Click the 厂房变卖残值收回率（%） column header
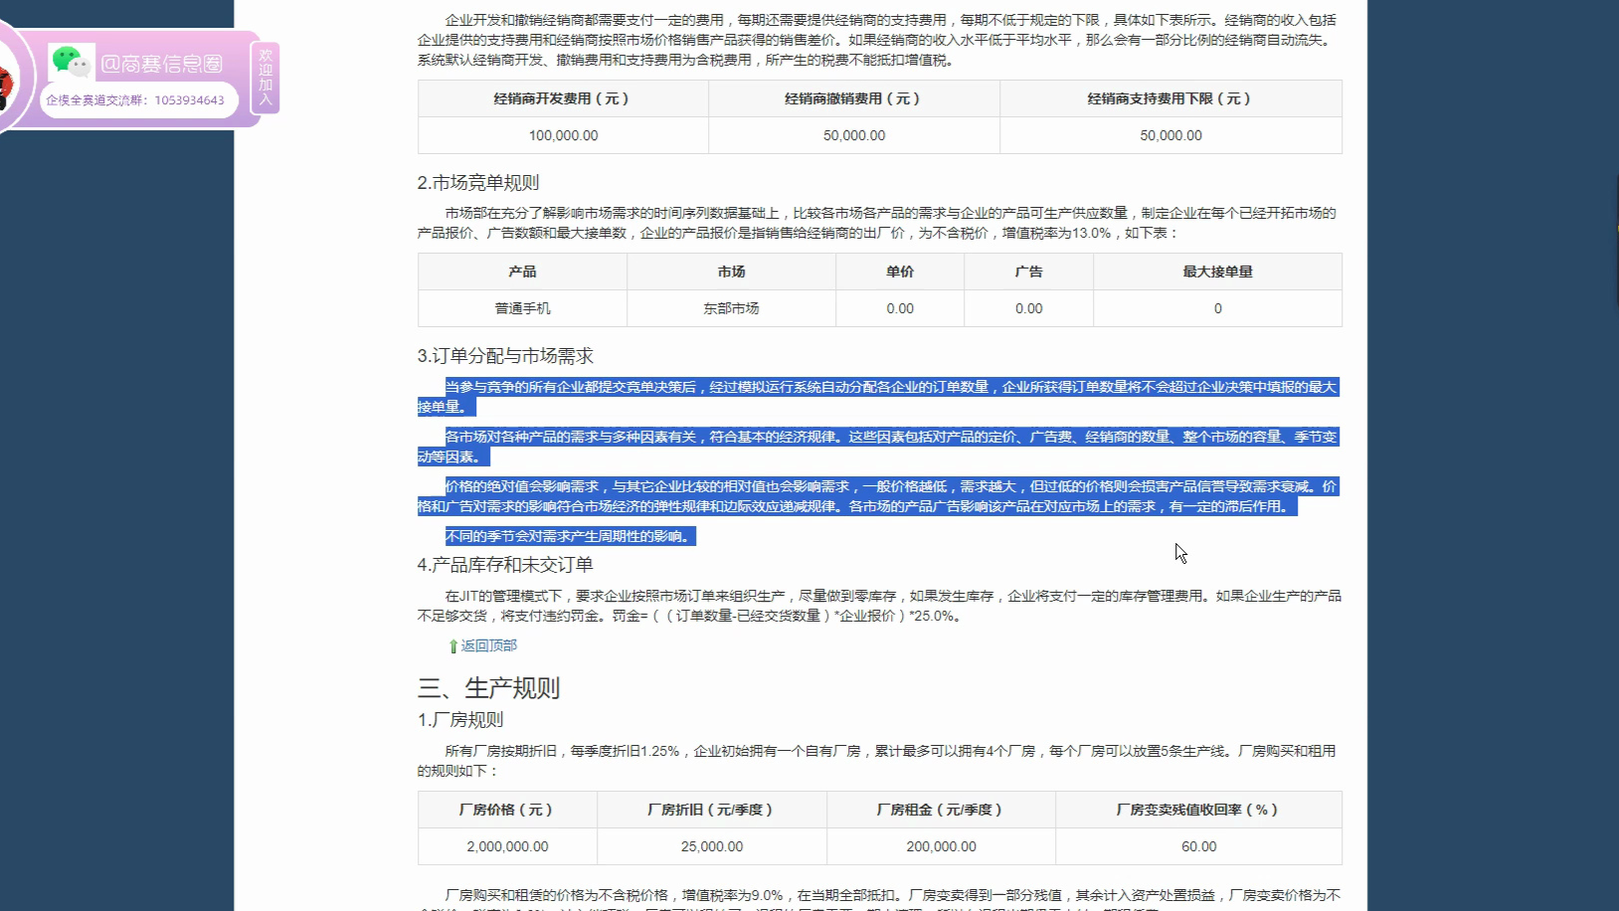Image resolution: width=1619 pixels, height=911 pixels. tap(1198, 810)
